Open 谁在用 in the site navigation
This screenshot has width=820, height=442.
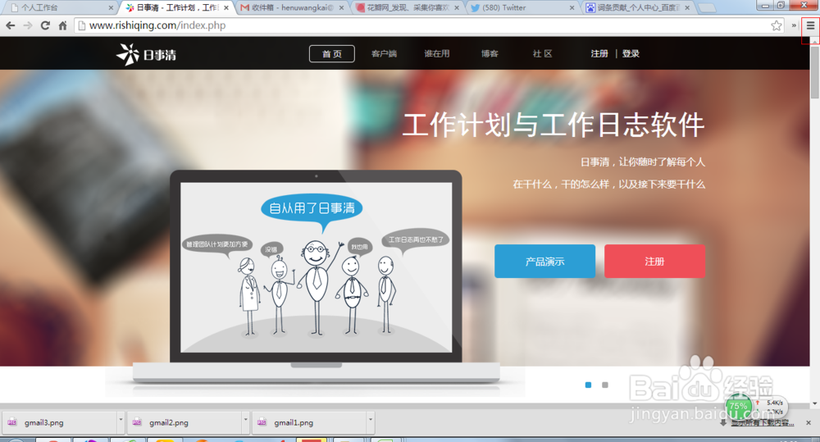click(x=437, y=53)
